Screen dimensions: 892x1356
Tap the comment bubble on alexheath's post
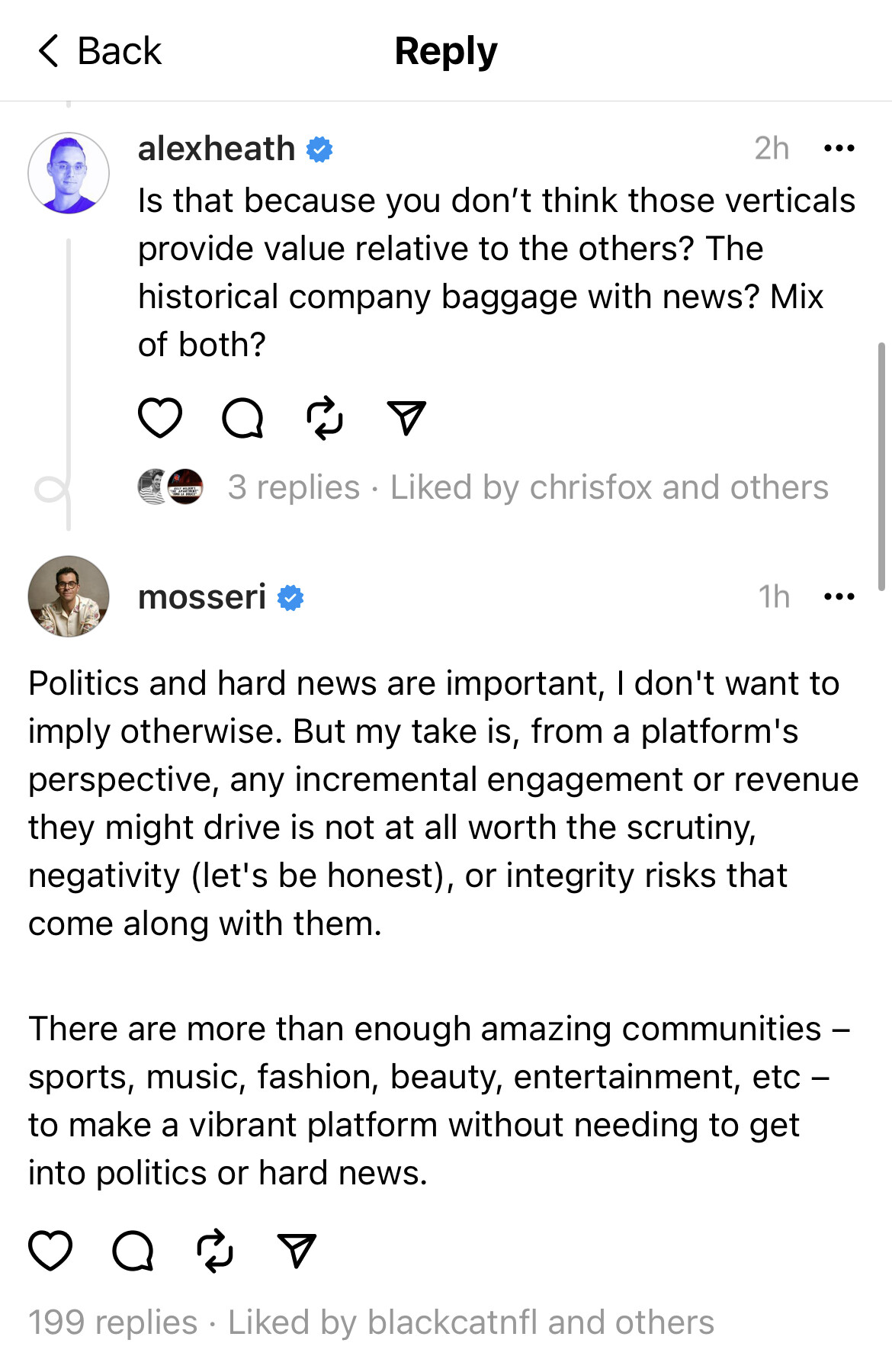(242, 418)
